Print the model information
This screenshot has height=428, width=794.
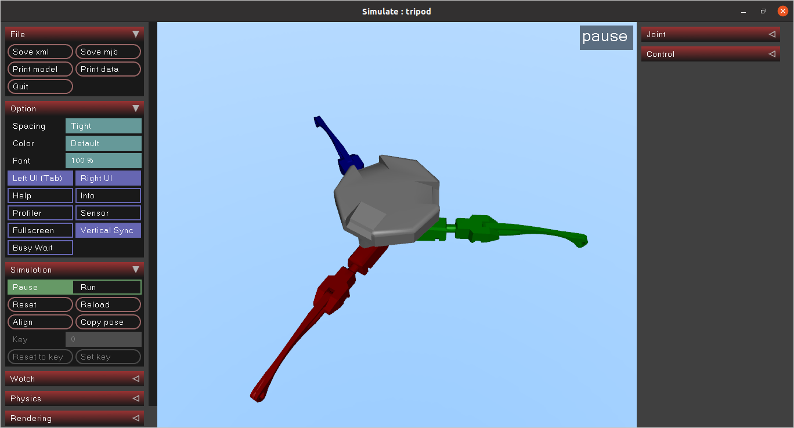coord(39,68)
